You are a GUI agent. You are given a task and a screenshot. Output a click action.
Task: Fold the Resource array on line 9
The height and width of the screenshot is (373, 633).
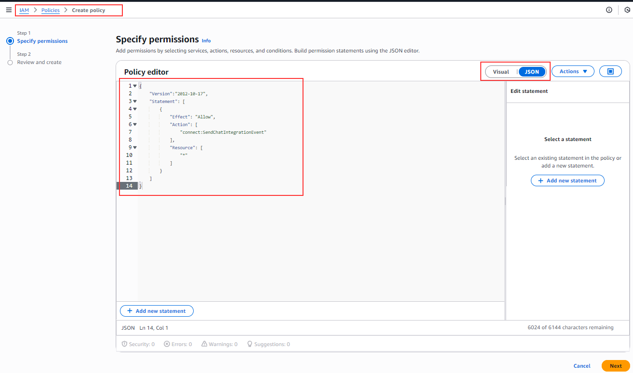coord(135,147)
